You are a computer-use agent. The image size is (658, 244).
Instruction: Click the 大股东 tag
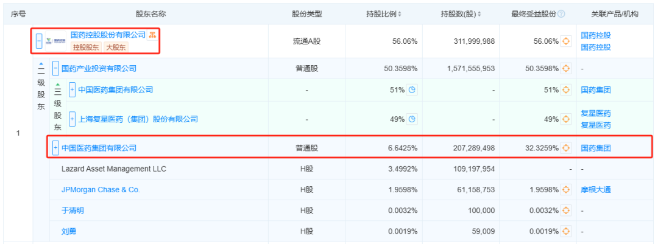pyautogui.click(x=115, y=47)
